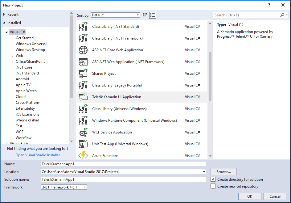Select the WCF category
The image size is (291, 203).
pos(20,132)
